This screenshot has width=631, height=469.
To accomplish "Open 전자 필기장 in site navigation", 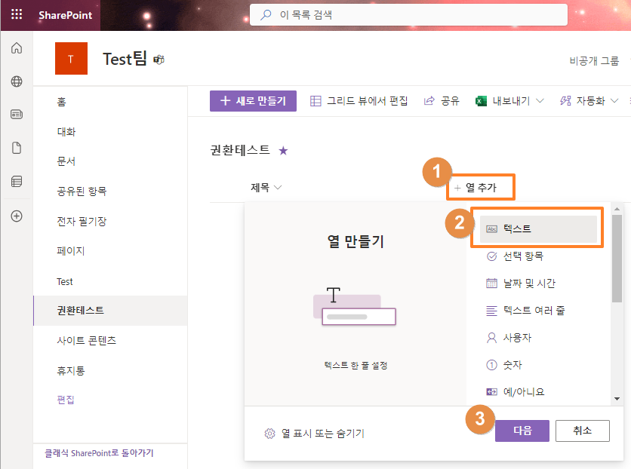I will [x=82, y=222].
